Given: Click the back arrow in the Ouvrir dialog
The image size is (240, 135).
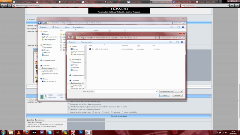Looking at the screenshot, I should click(x=69, y=38).
